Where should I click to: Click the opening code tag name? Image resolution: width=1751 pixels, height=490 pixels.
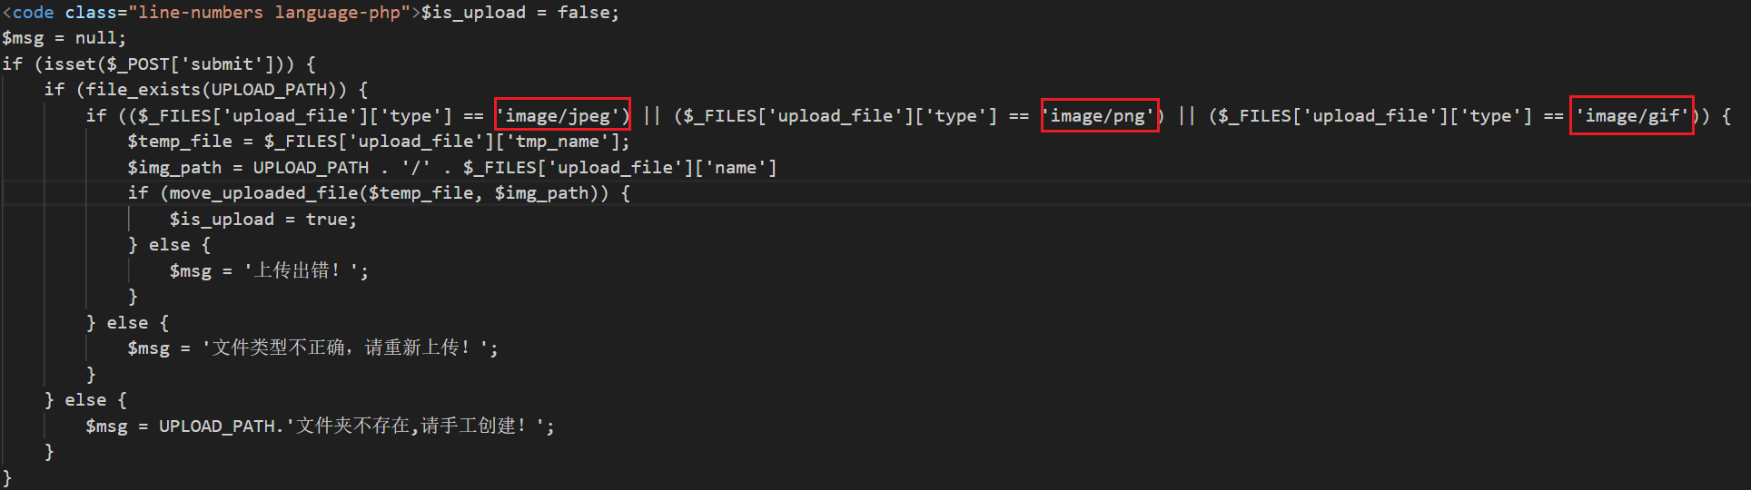(x=33, y=13)
